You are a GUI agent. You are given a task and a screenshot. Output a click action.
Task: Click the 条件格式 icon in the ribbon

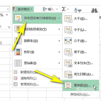pyautogui.click(x=15, y=9)
